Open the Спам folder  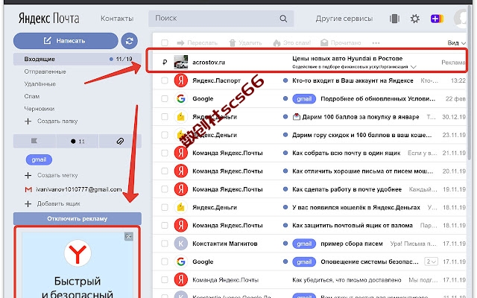pos(31,96)
